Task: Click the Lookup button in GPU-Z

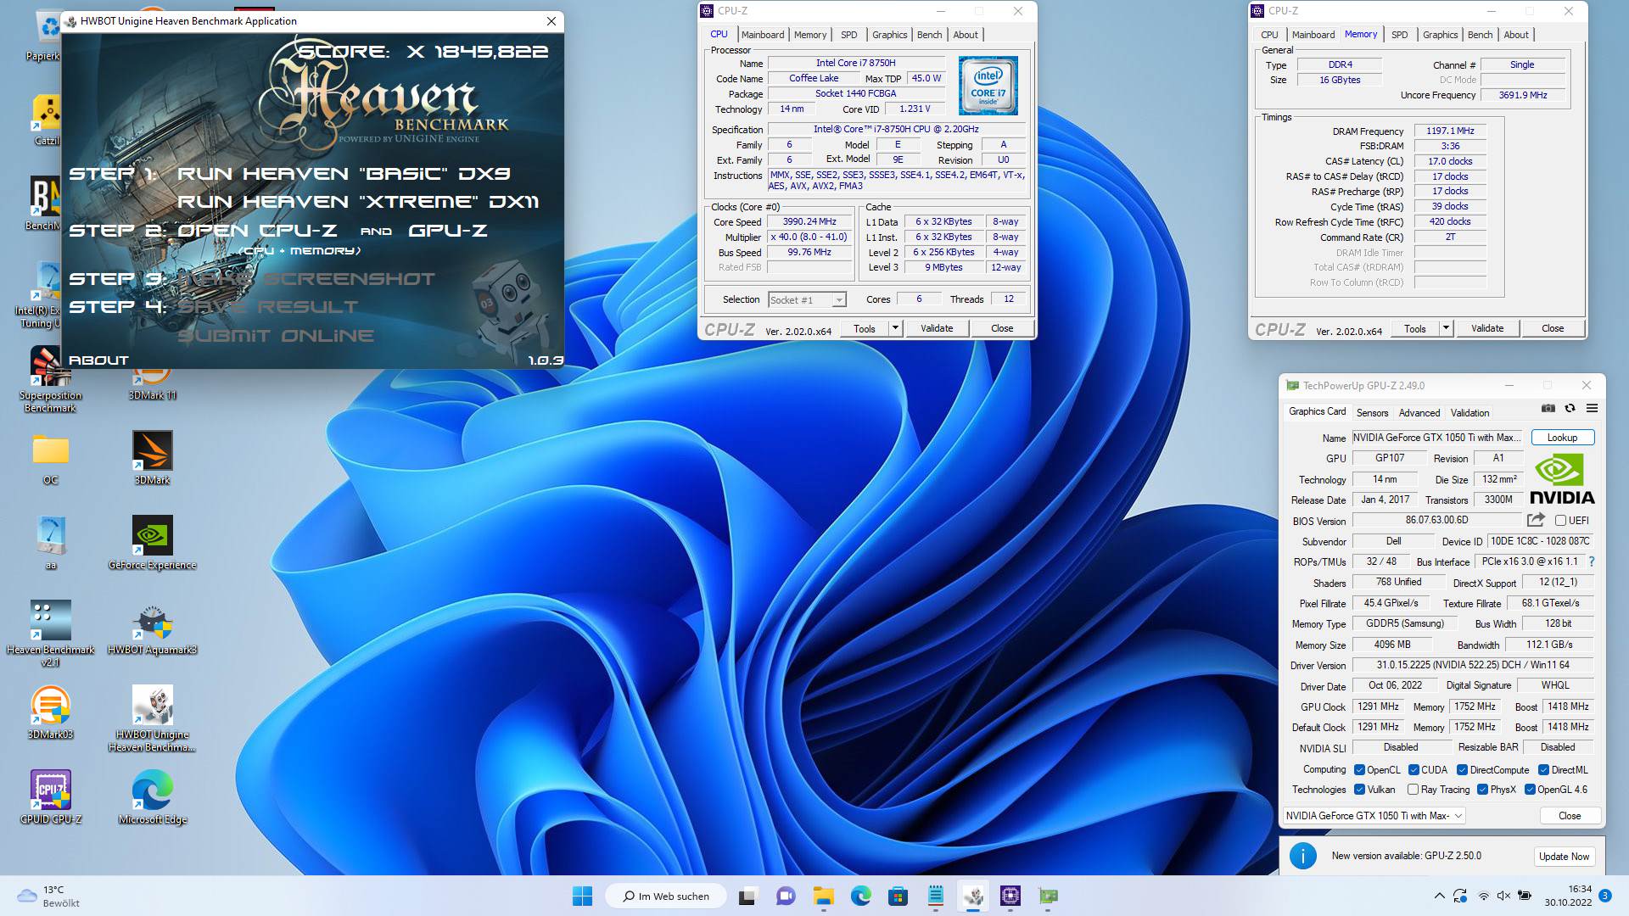Action: tap(1562, 438)
